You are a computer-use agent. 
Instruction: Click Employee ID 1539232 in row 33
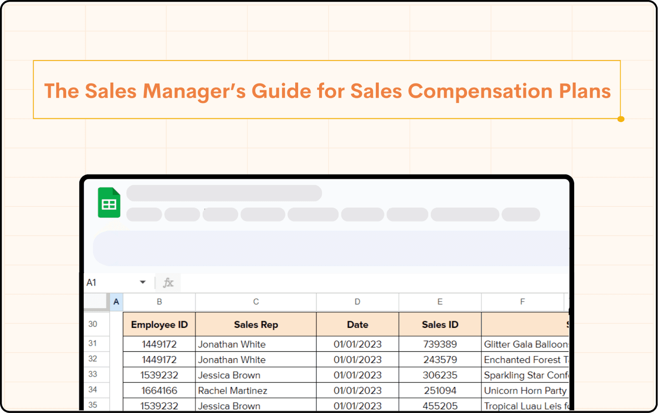[x=159, y=375]
